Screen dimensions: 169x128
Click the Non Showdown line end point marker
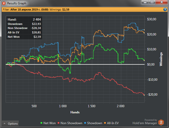pyautogui.click(x=144, y=95)
